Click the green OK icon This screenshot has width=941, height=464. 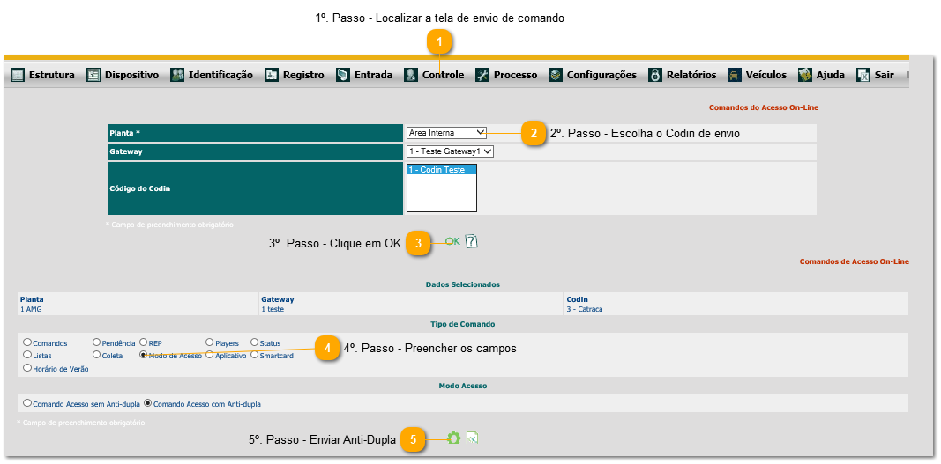[453, 241]
